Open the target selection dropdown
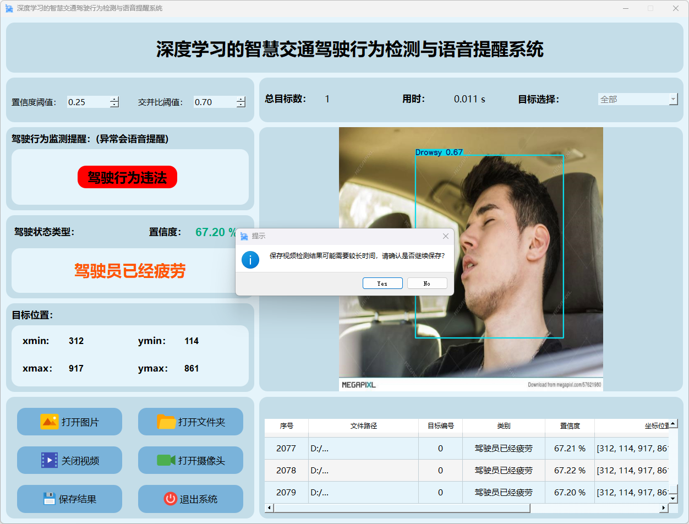 click(x=673, y=99)
